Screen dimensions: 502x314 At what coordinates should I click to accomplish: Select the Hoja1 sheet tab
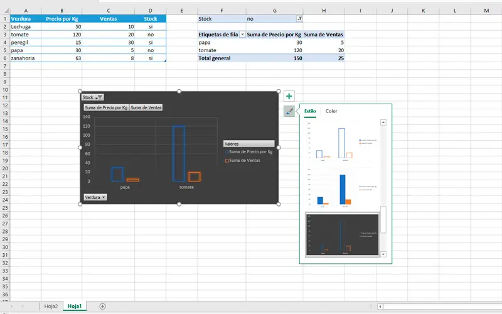point(75,306)
